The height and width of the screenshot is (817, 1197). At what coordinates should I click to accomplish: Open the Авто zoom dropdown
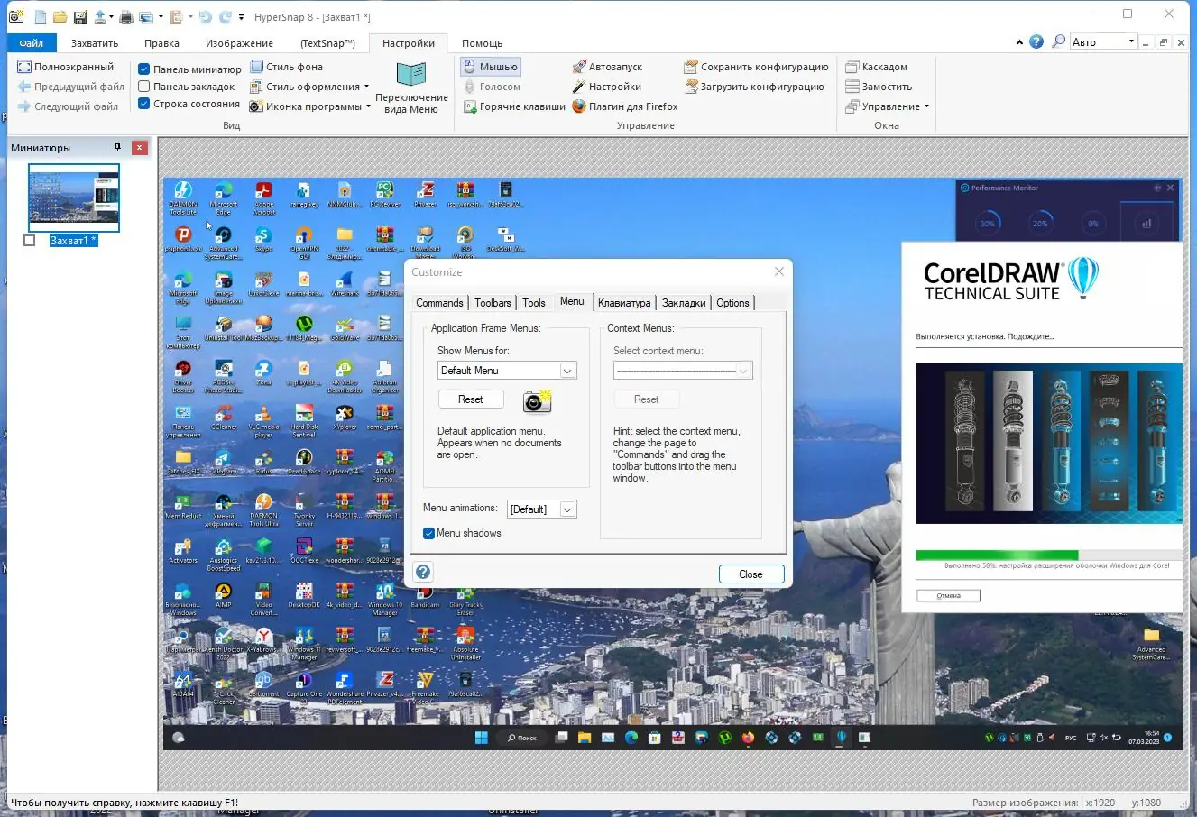[x=1131, y=41]
